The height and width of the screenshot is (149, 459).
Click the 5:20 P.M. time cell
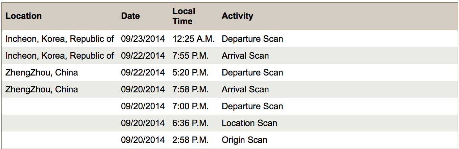click(x=190, y=72)
